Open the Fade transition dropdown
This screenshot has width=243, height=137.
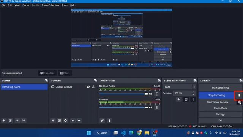[180, 87]
